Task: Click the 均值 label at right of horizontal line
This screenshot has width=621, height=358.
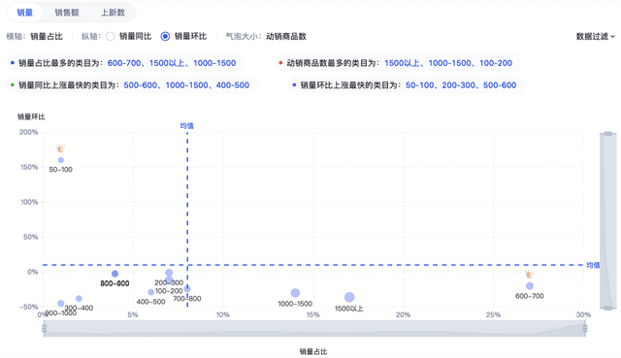Action: pyautogui.click(x=593, y=265)
